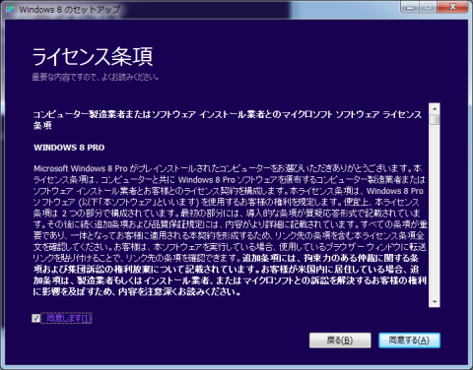The height and width of the screenshot is (370, 473).
Task: Maximize the setup window
Action: [428, 7]
